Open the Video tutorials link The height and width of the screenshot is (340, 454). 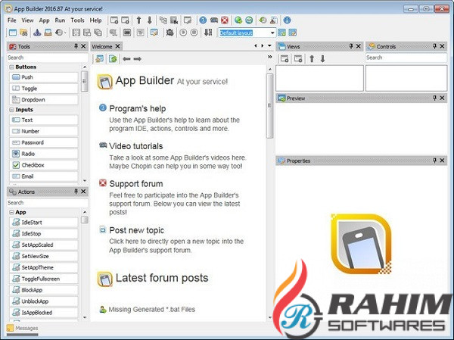[x=135, y=146]
